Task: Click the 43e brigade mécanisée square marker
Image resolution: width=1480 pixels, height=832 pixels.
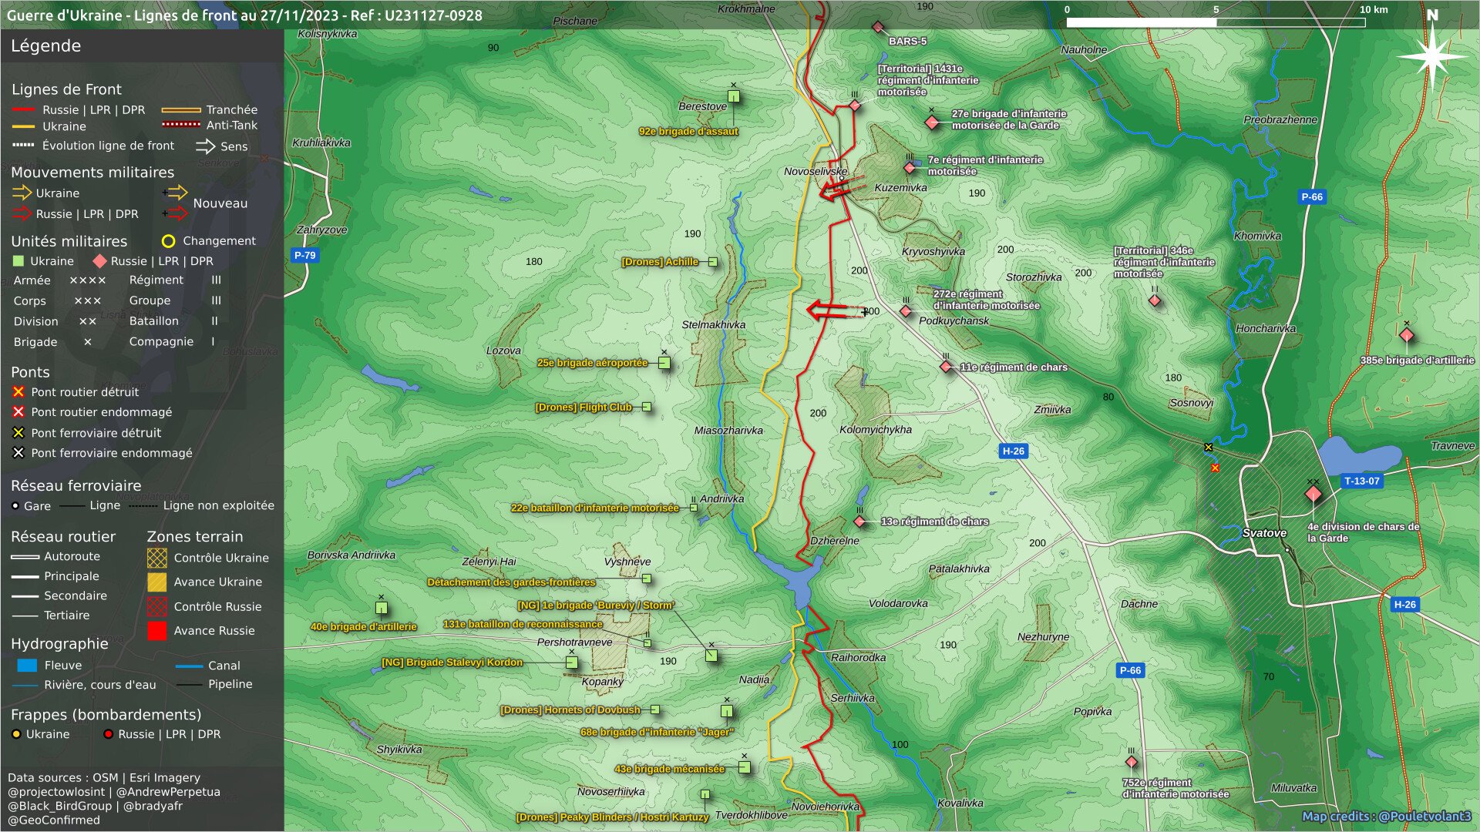Action: [745, 767]
